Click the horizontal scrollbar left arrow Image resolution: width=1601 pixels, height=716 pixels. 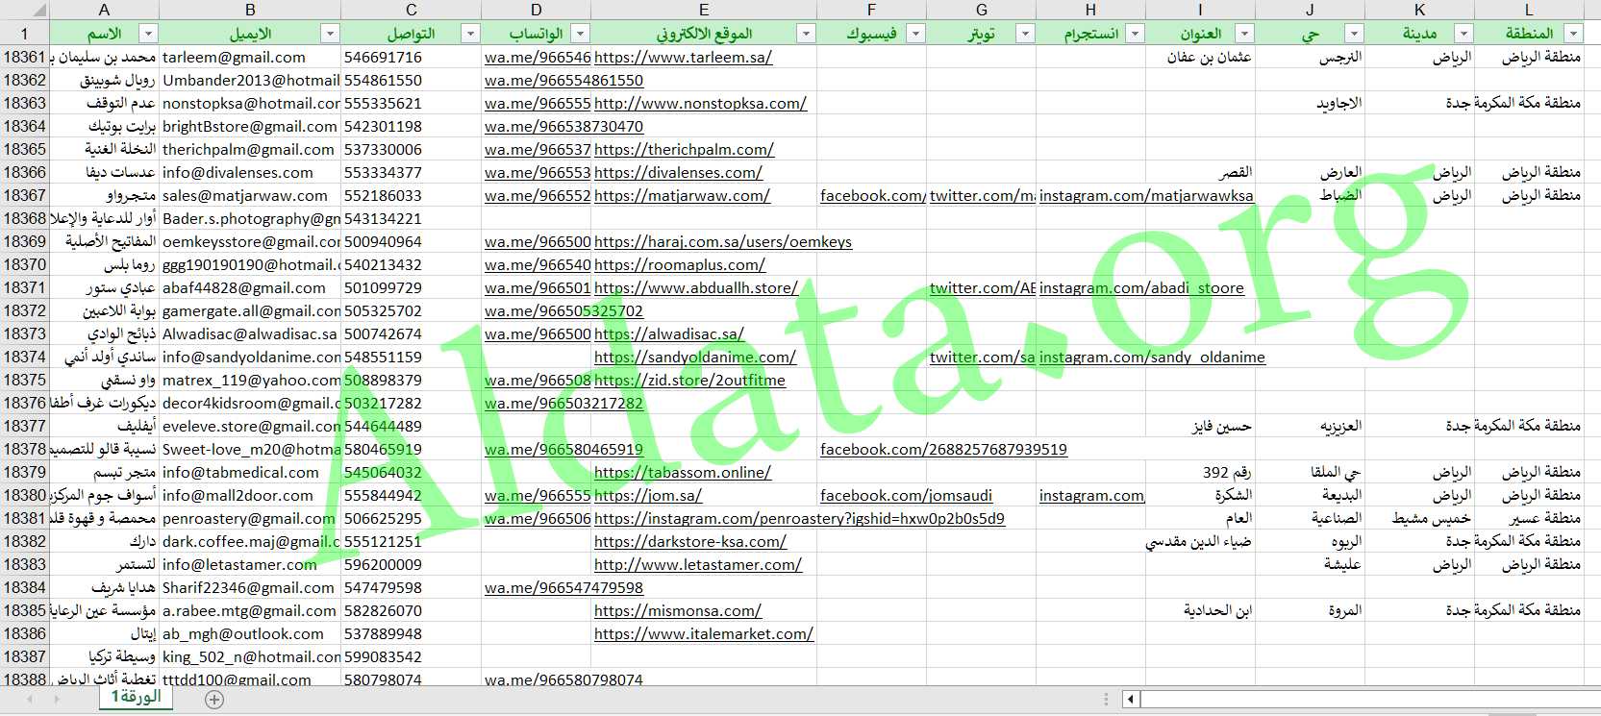(1131, 700)
